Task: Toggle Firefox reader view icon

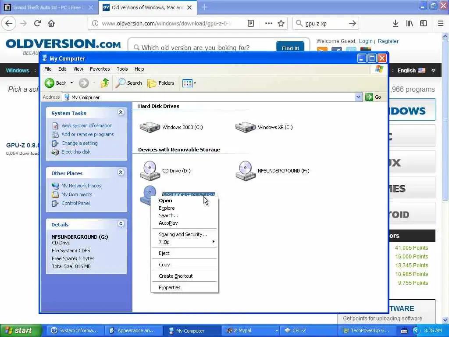Action: click(250, 23)
